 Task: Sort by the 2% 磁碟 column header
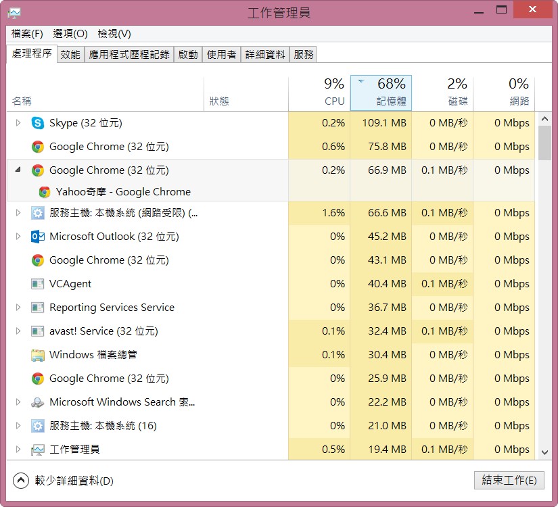442,93
